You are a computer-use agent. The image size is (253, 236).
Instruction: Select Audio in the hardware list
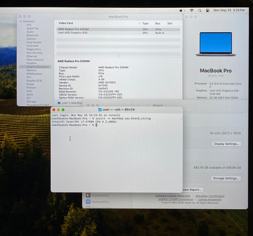30,32
